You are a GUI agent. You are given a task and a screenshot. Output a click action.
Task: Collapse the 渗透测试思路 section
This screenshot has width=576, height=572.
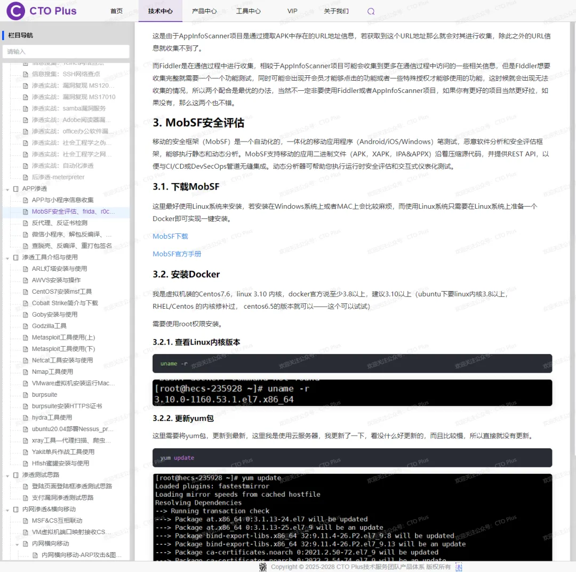(7, 476)
